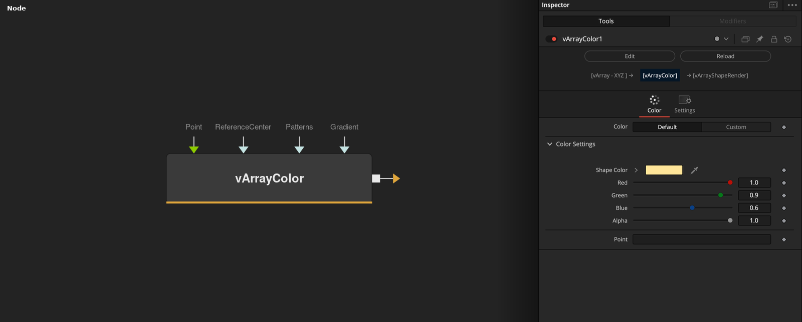This screenshot has height=322, width=802.
Task: Click the Alpha value field
Action: (754, 220)
